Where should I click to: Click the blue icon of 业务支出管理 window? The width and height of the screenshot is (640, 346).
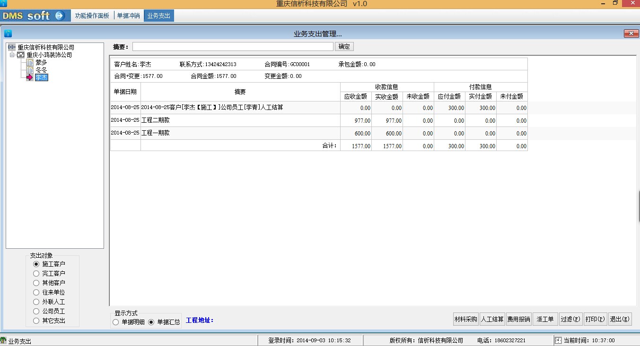click(8, 34)
